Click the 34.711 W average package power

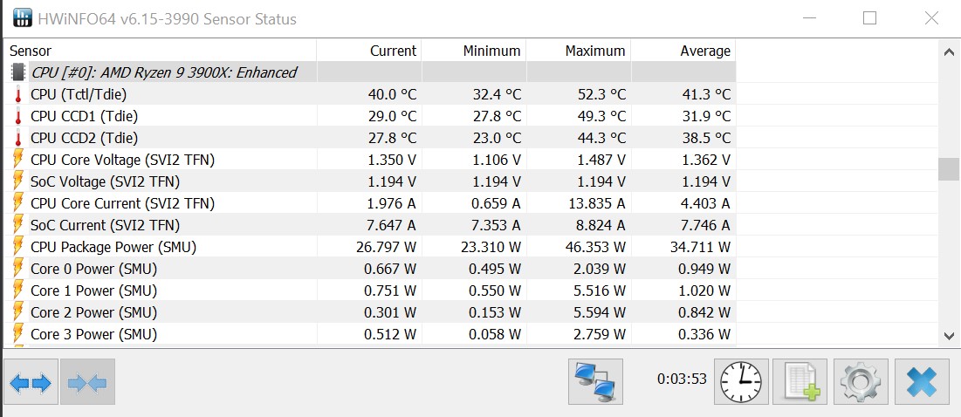click(x=701, y=248)
